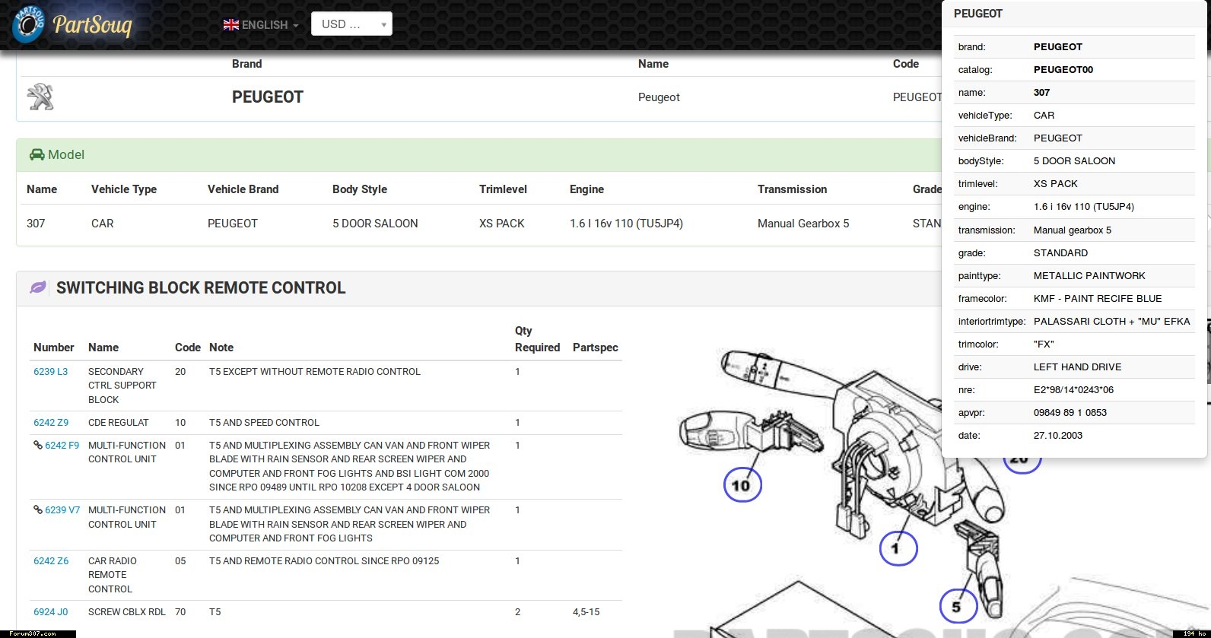Click the PEUGEOT brand heading
Image resolution: width=1211 pixels, height=638 pixels.
[x=268, y=97]
